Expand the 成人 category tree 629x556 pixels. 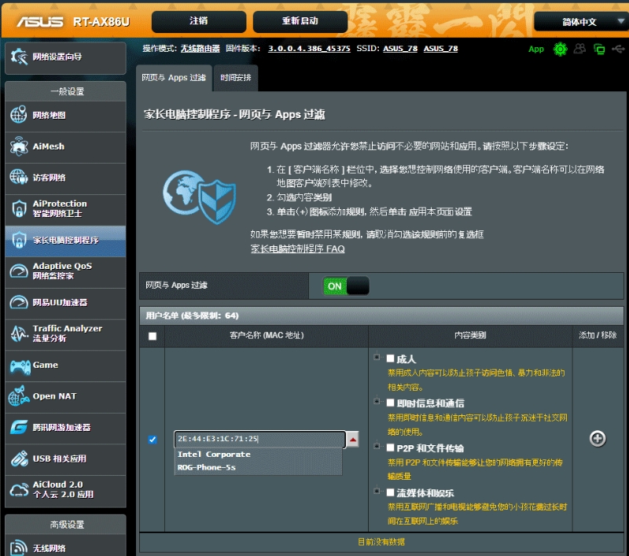(377, 356)
